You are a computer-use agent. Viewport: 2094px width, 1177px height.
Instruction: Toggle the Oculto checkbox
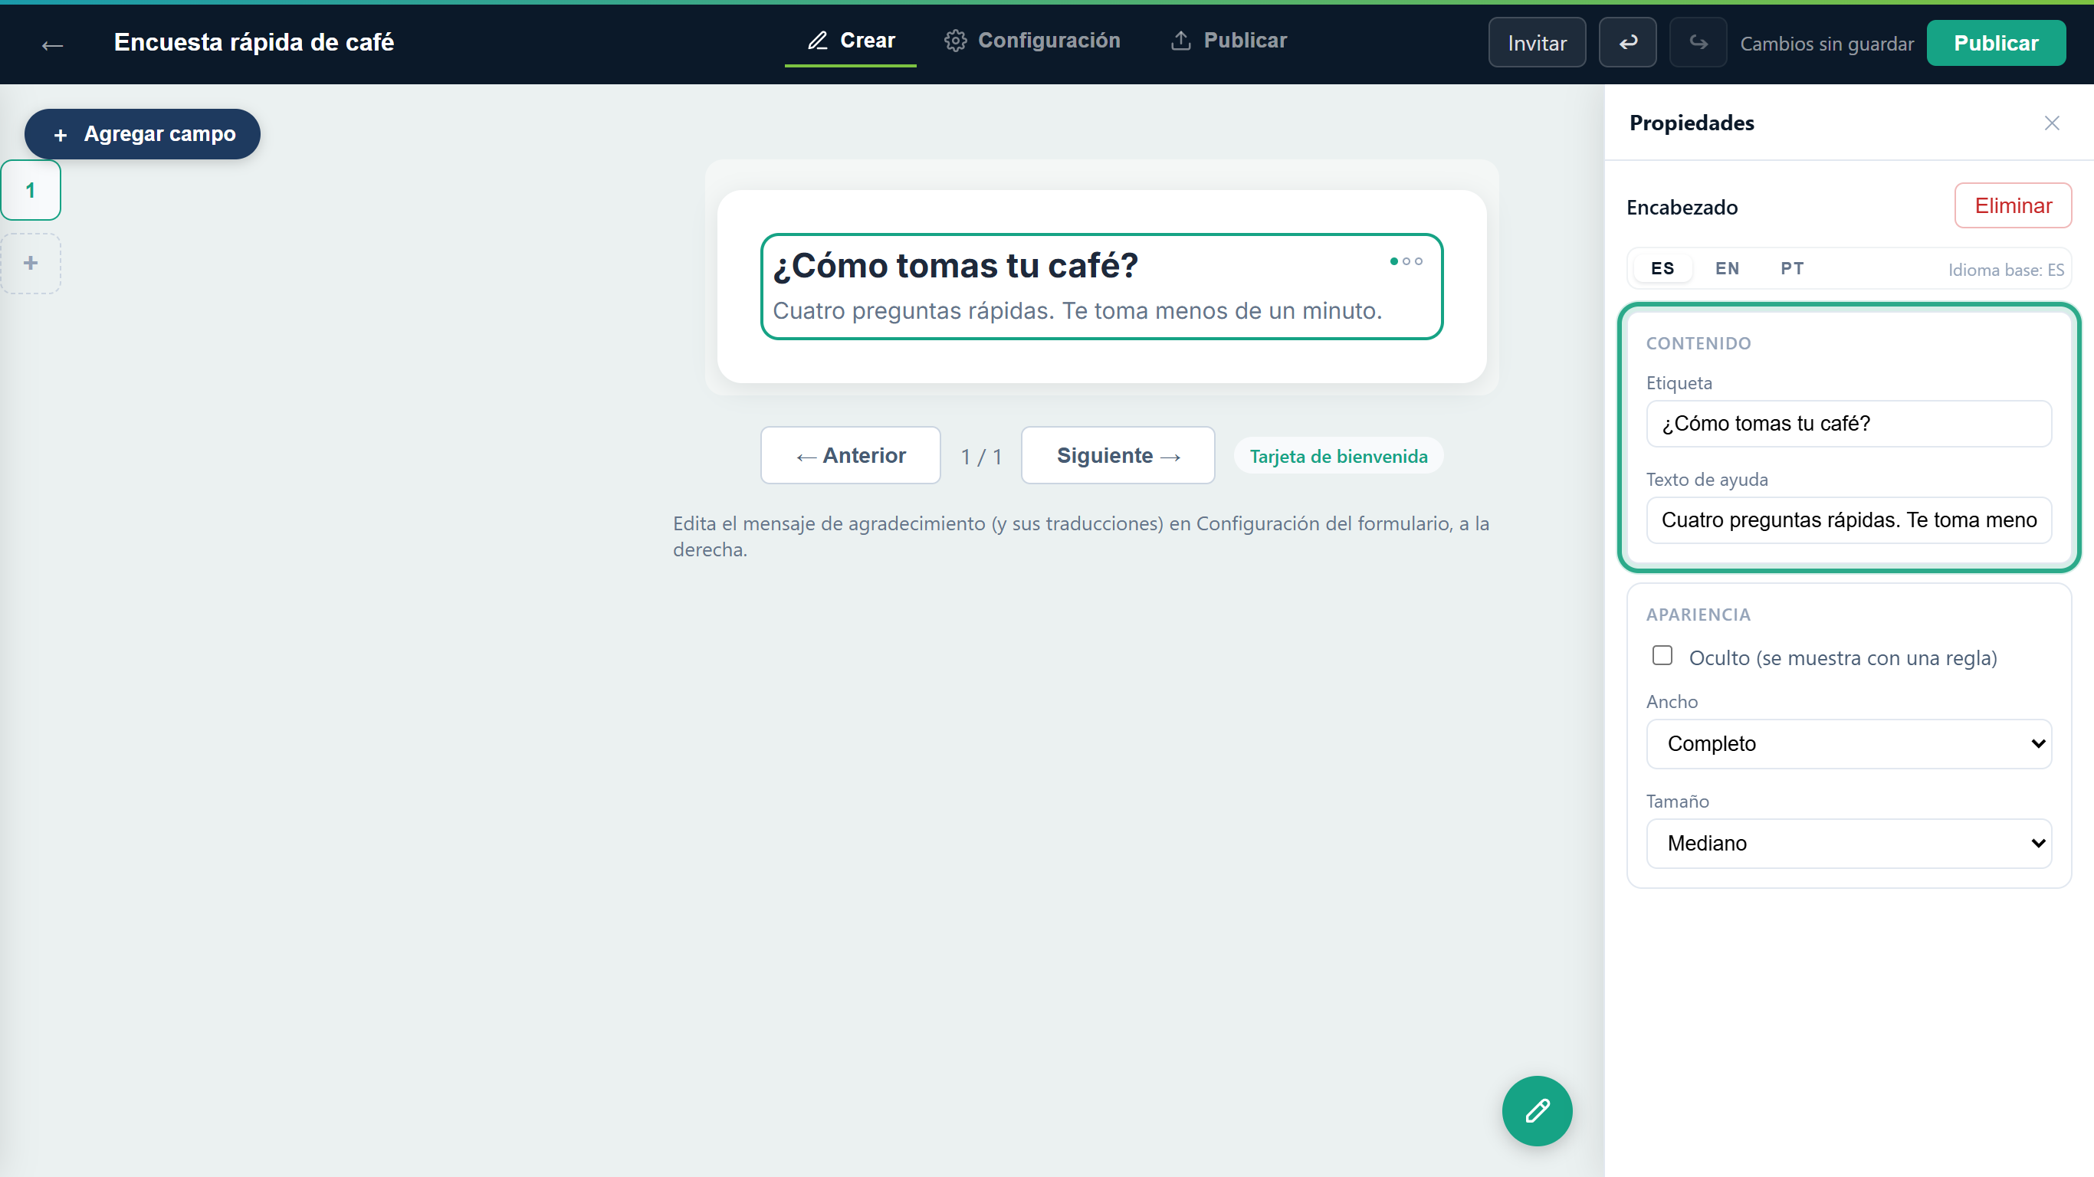click(1662, 656)
